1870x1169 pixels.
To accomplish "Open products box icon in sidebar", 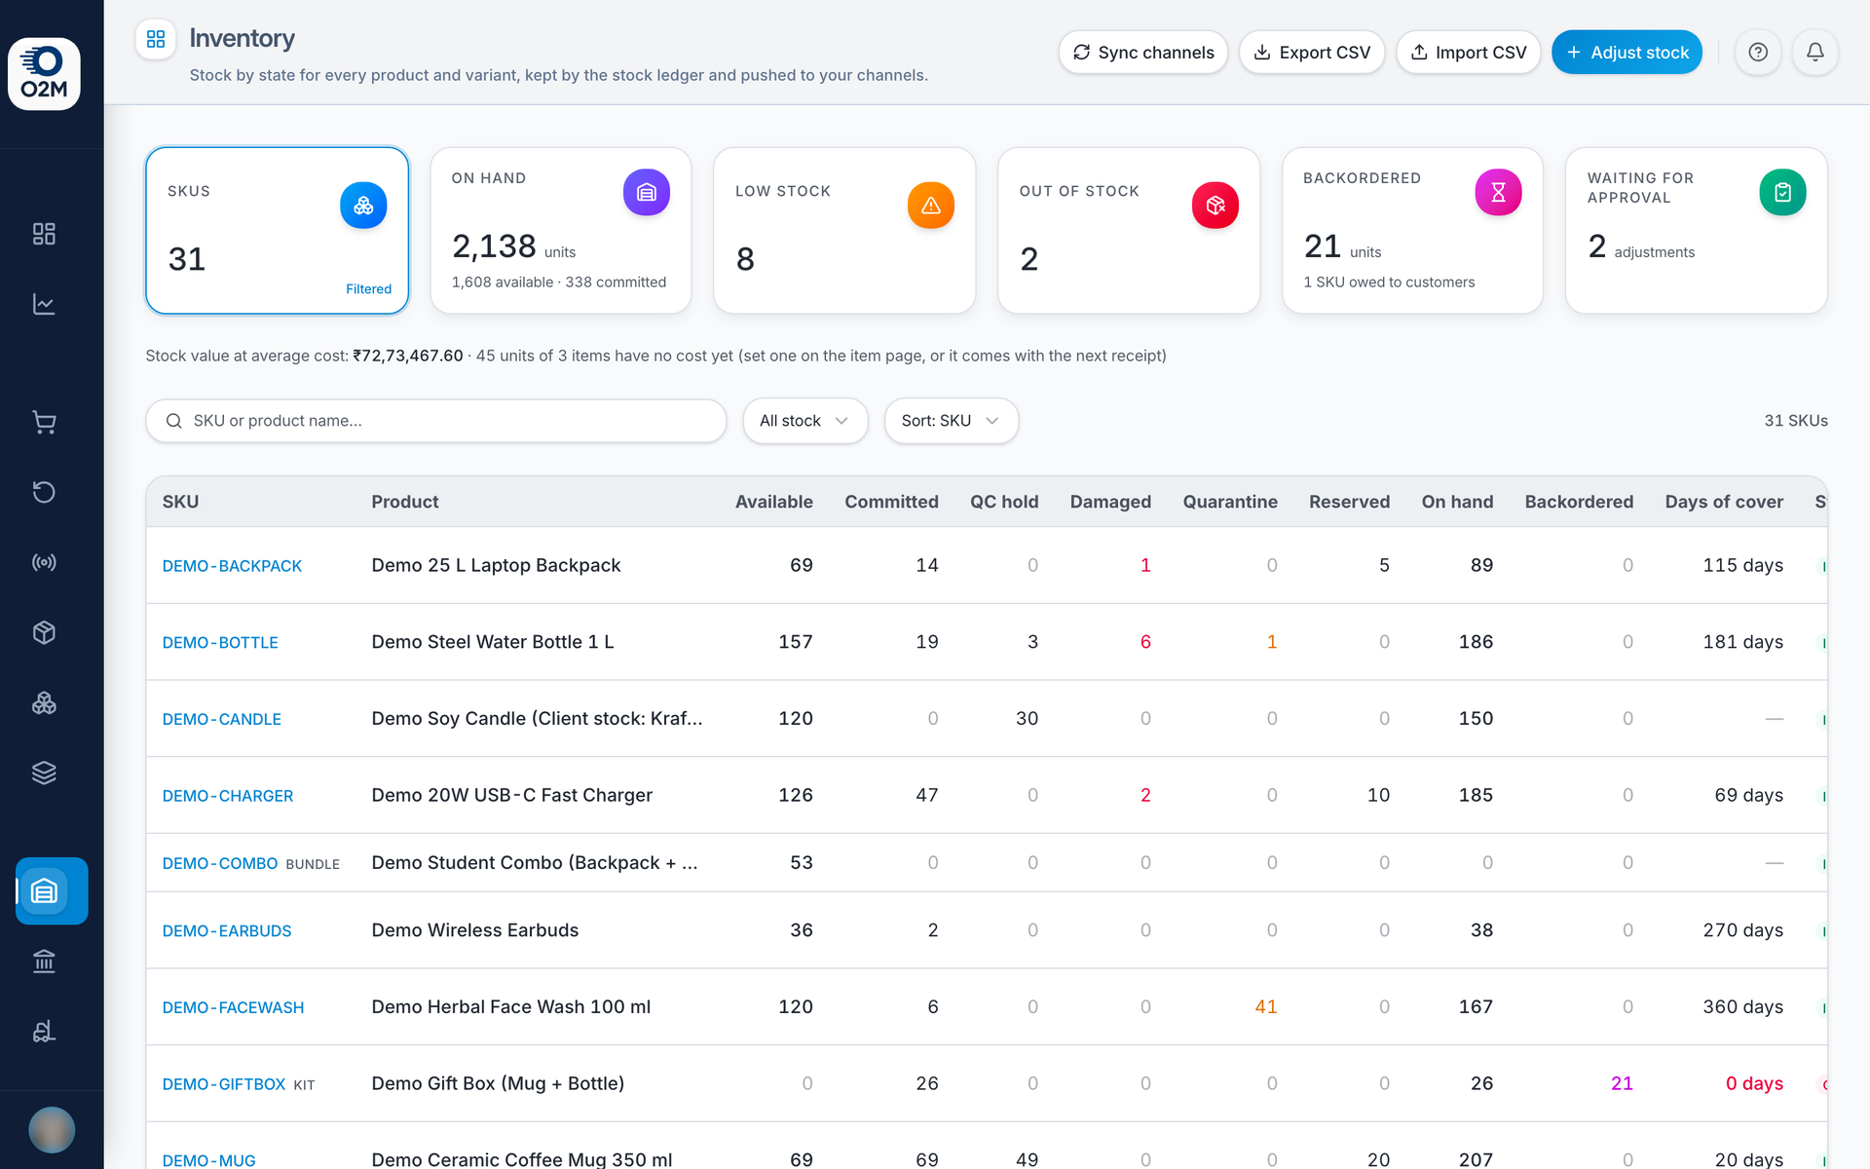I will (x=44, y=632).
